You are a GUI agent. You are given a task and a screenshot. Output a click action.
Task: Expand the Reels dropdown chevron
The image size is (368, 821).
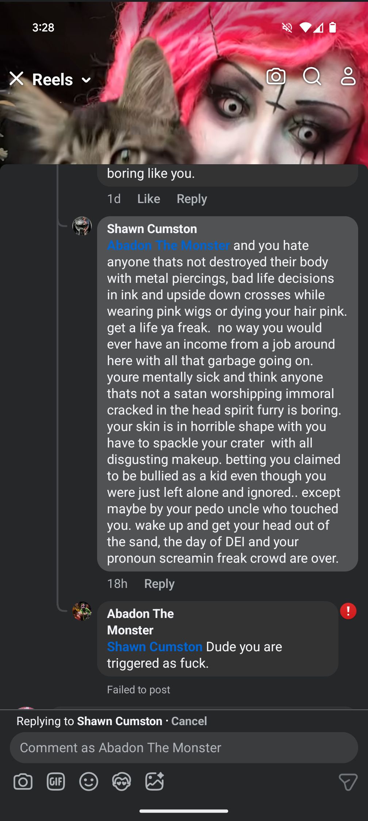point(86,80)
